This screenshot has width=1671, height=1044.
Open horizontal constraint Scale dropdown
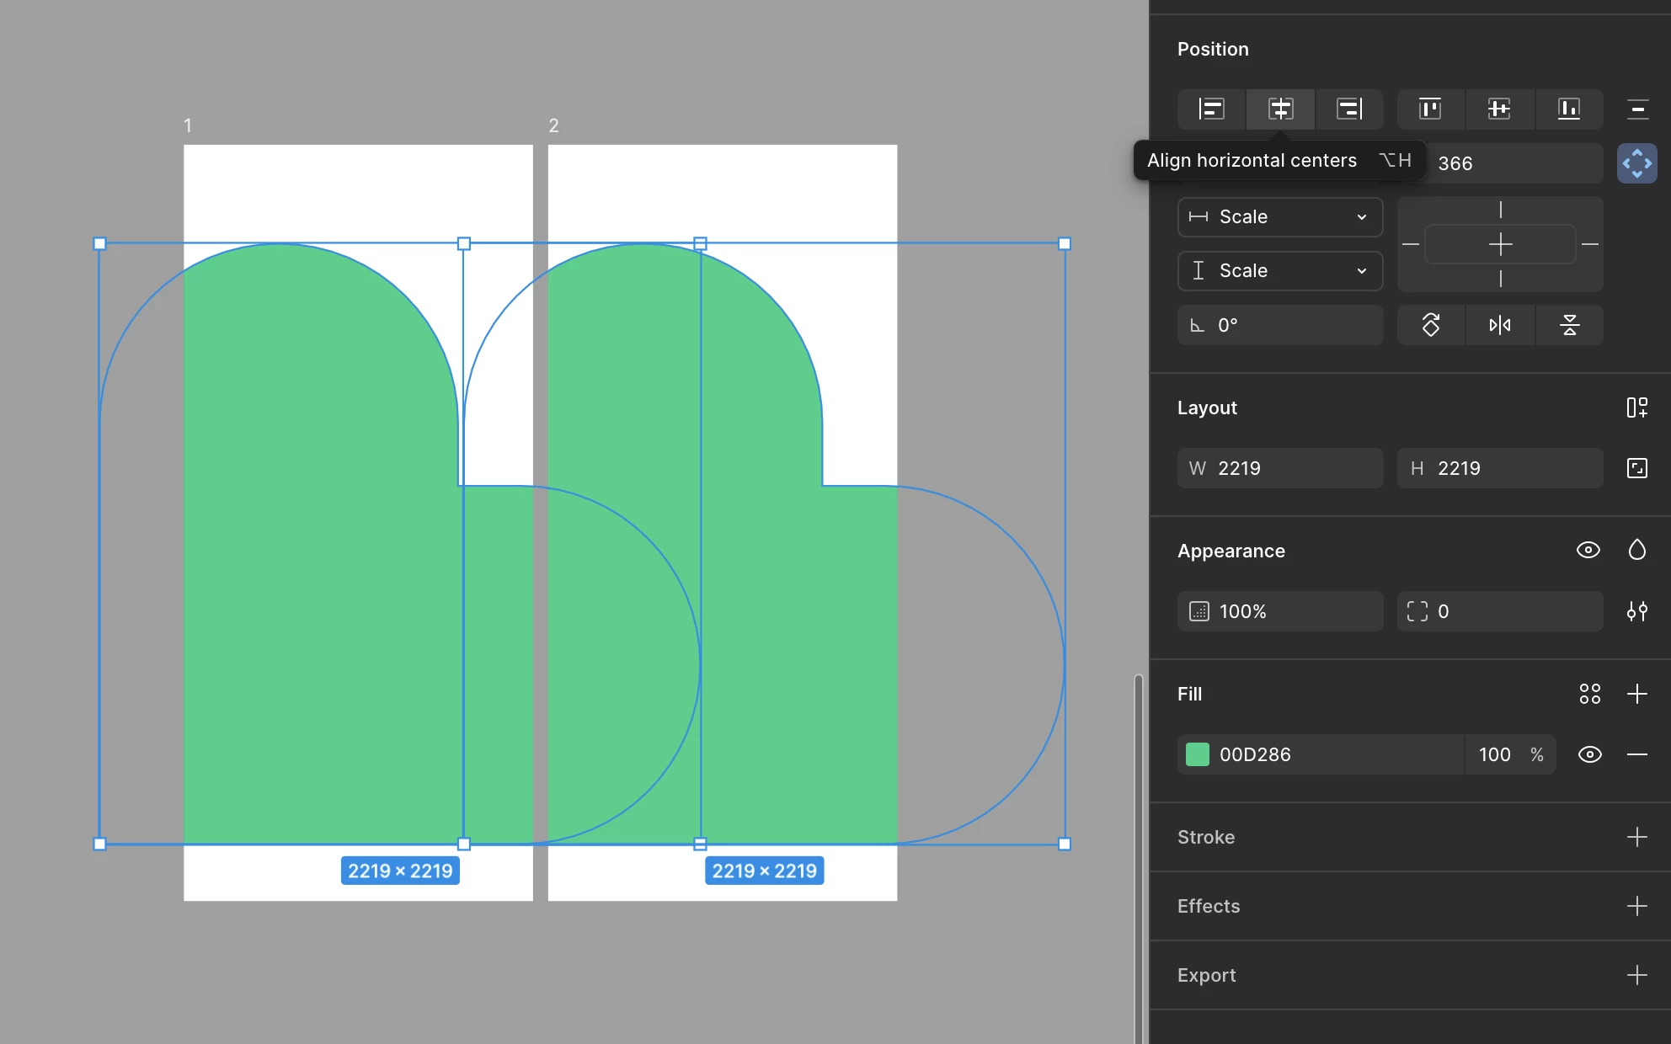click(1279, 217)
